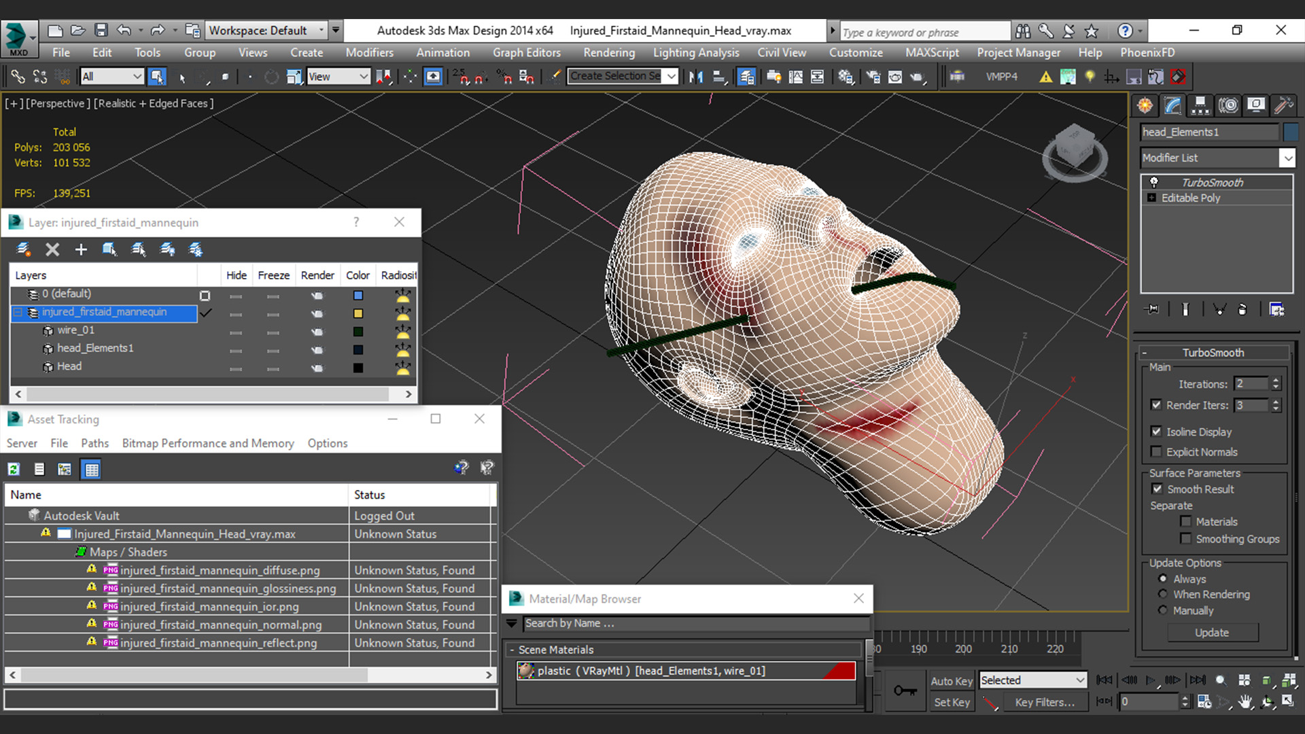Refresh the Asset Tracking list
The image size is (1305, 734).
pyautogui.click(x=14, y=469)
